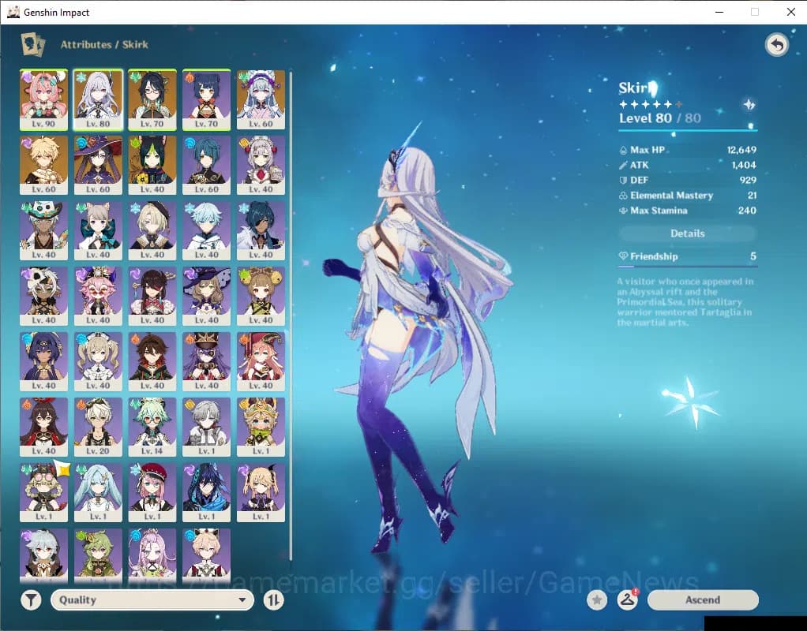
Task: Minimize the Genshin Impact window
Action: click(x=719, y=12)
